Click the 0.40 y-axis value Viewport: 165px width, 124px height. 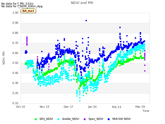click(x=15, y=73)
